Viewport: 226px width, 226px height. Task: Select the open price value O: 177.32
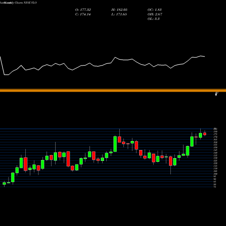point(83,10)
